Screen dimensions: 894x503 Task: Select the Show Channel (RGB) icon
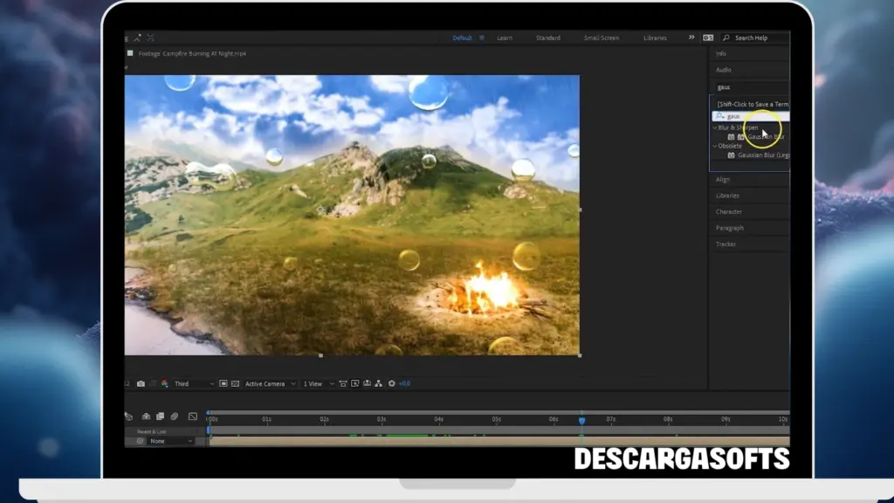pos(165,382)
